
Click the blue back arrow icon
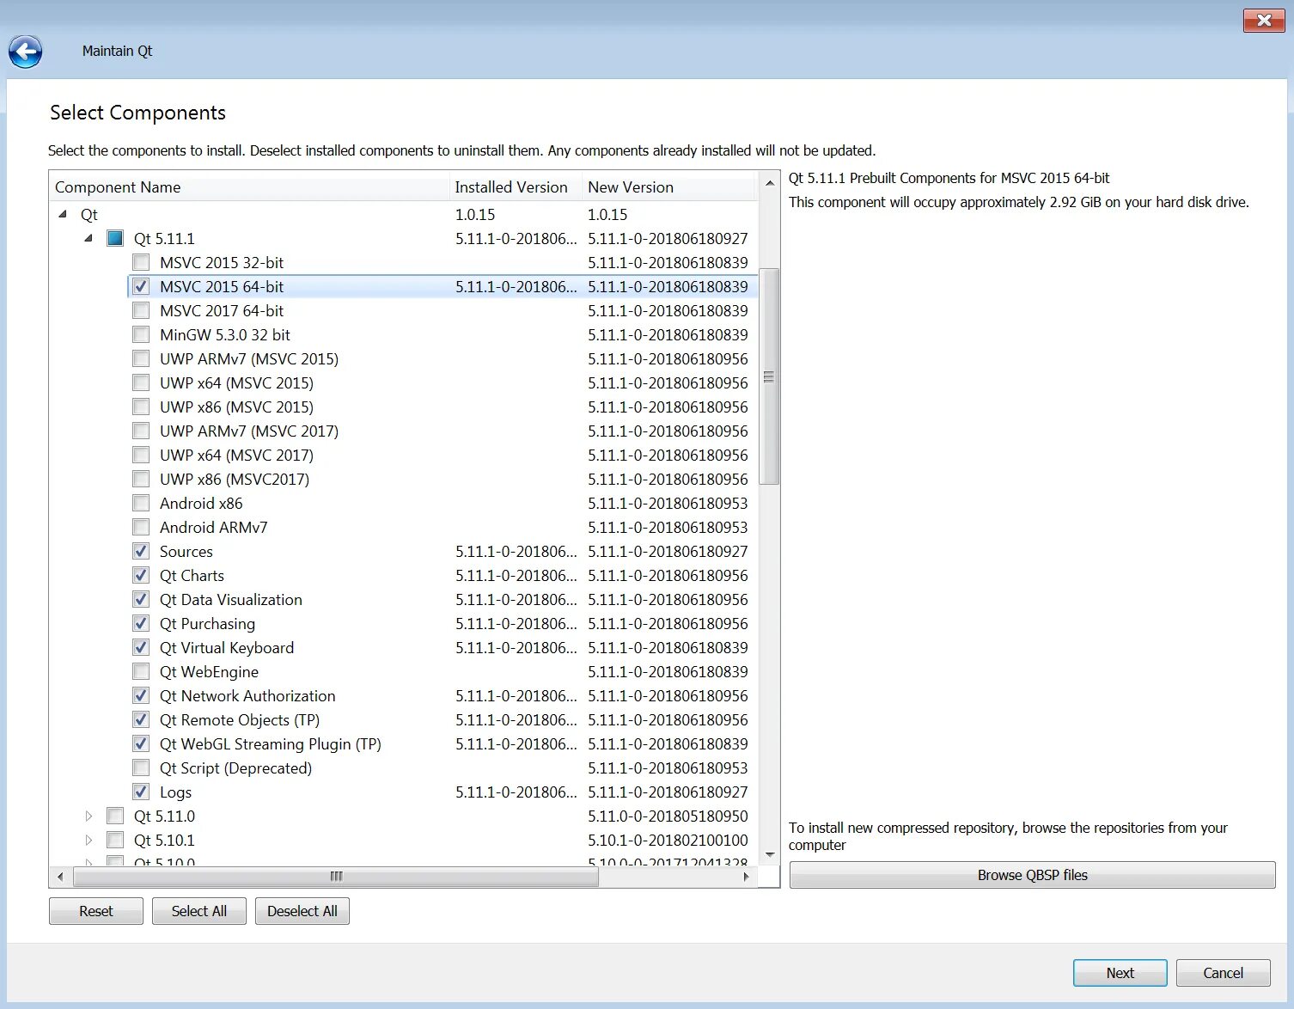[x=26, y=52]
